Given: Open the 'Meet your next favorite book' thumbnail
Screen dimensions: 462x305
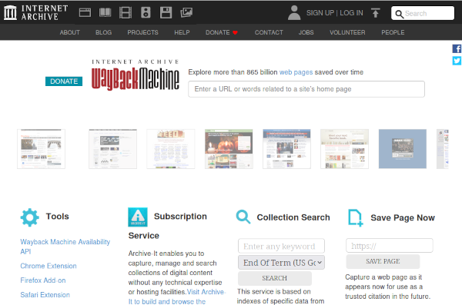Looking at the screenshot, I should click(x=344, y=149).
